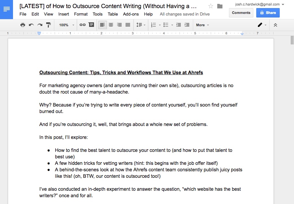Click the line 'And if you're outsourcing it'
The height and width of the screenshot is (204, 294).
click(123, 124)
